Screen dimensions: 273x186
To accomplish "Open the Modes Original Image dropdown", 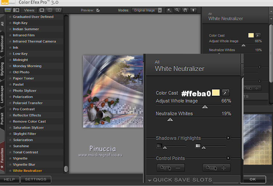I will (x=147, y=10).
